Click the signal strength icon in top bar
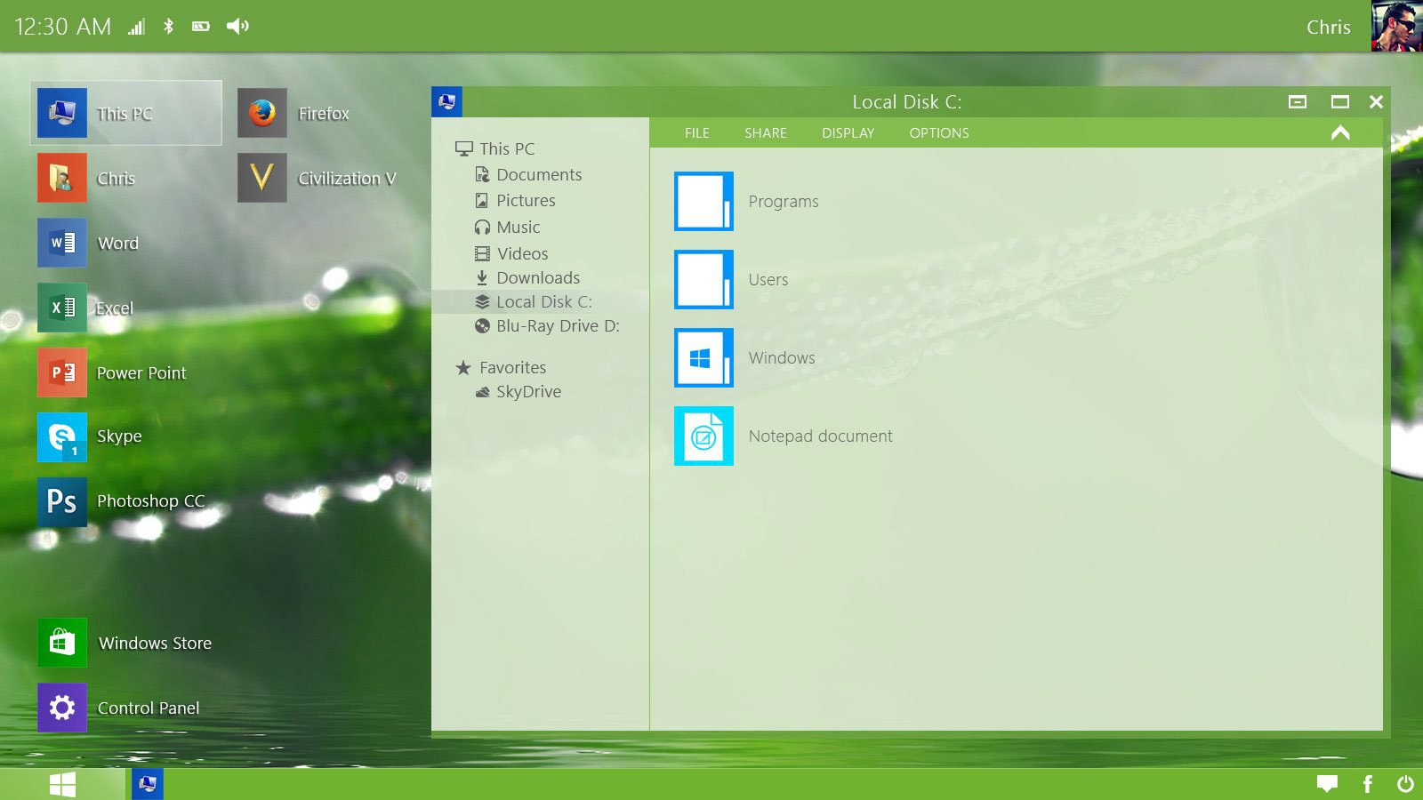The height and width of the screenshot is (800, 1423). [136, 27]
